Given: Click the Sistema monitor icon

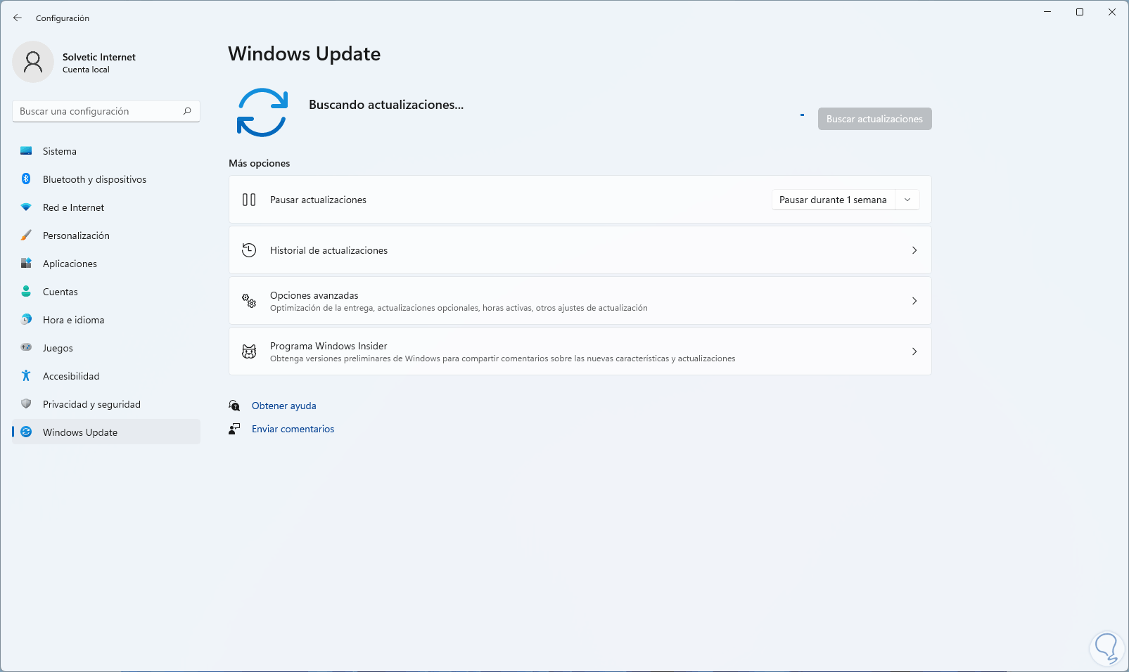Looking at the screenshot, I should tap(26, 151).
